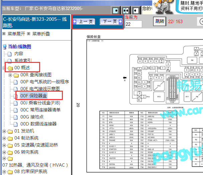
Task: Open 00G 接地点 entry
Action: (x=32, y=117)
